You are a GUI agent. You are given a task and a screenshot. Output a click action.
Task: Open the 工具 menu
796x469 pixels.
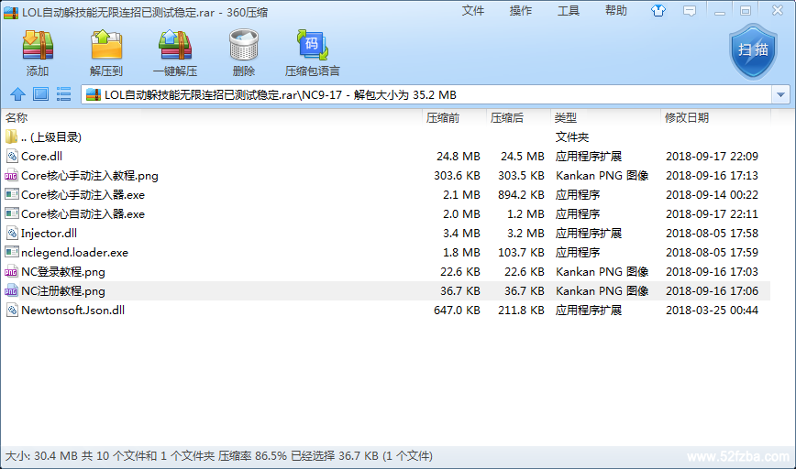pyautogui.click(x=568, y=11)
